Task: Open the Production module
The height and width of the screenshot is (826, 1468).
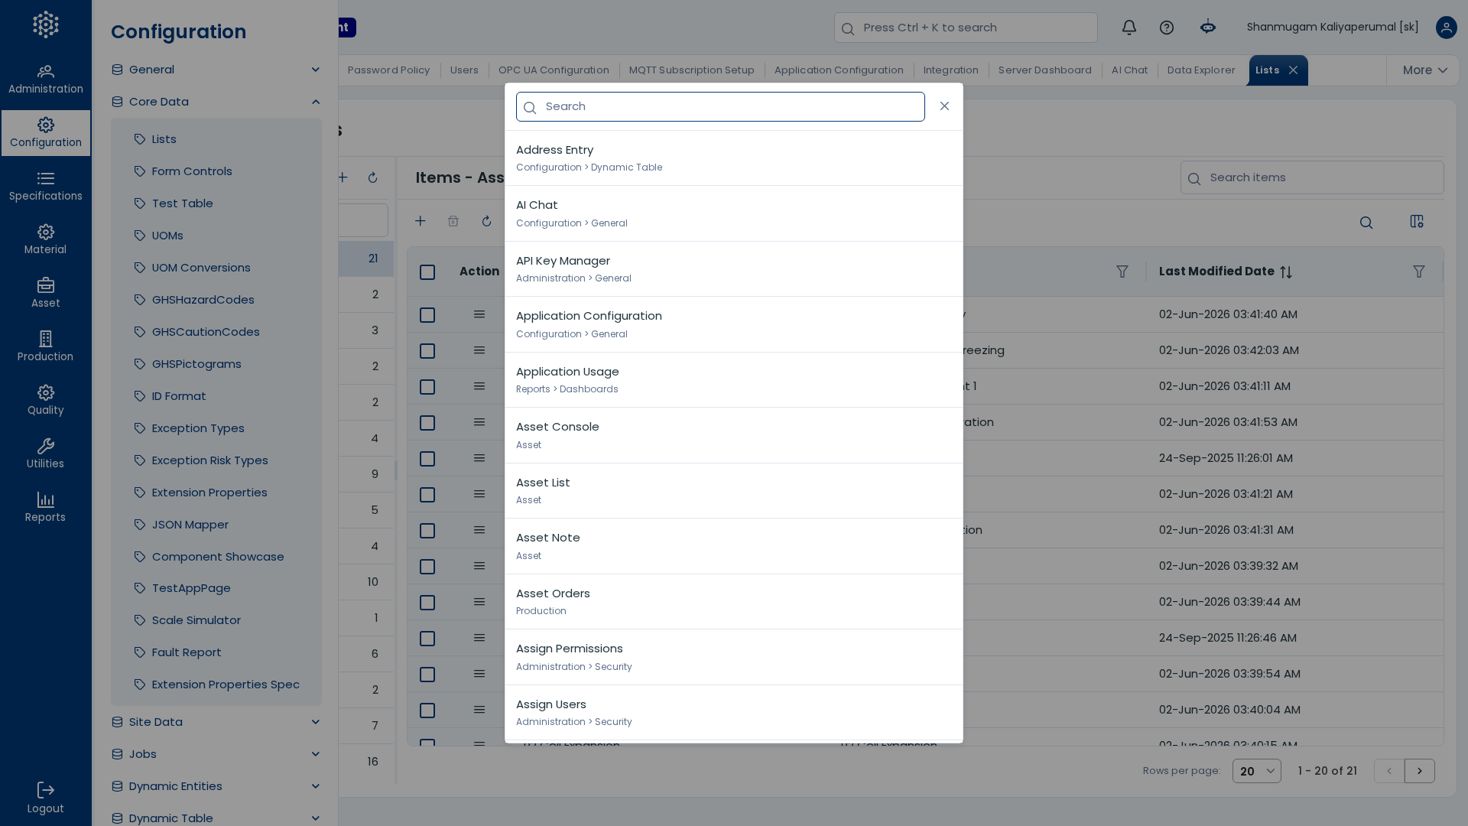Action: [45, 347]
